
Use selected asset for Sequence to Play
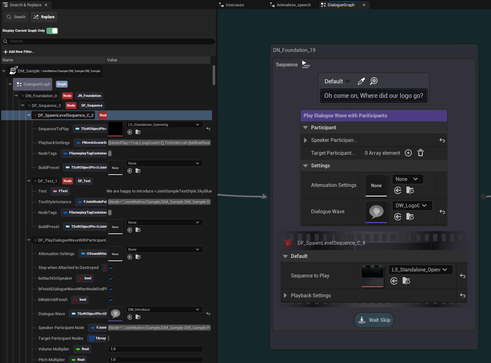click(394, 281)
